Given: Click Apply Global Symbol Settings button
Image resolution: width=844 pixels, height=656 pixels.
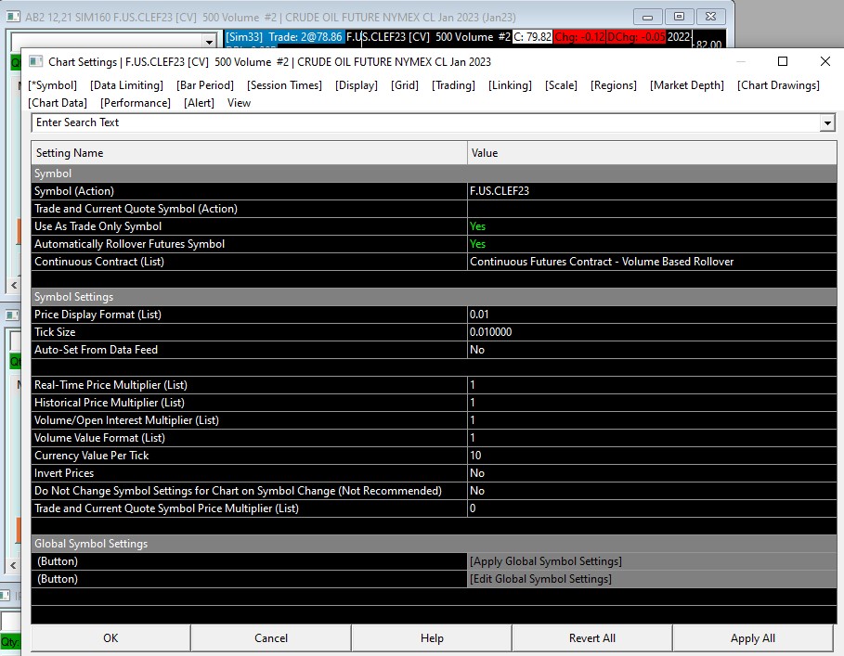Looking at the screenshot, I should (546, 561).
